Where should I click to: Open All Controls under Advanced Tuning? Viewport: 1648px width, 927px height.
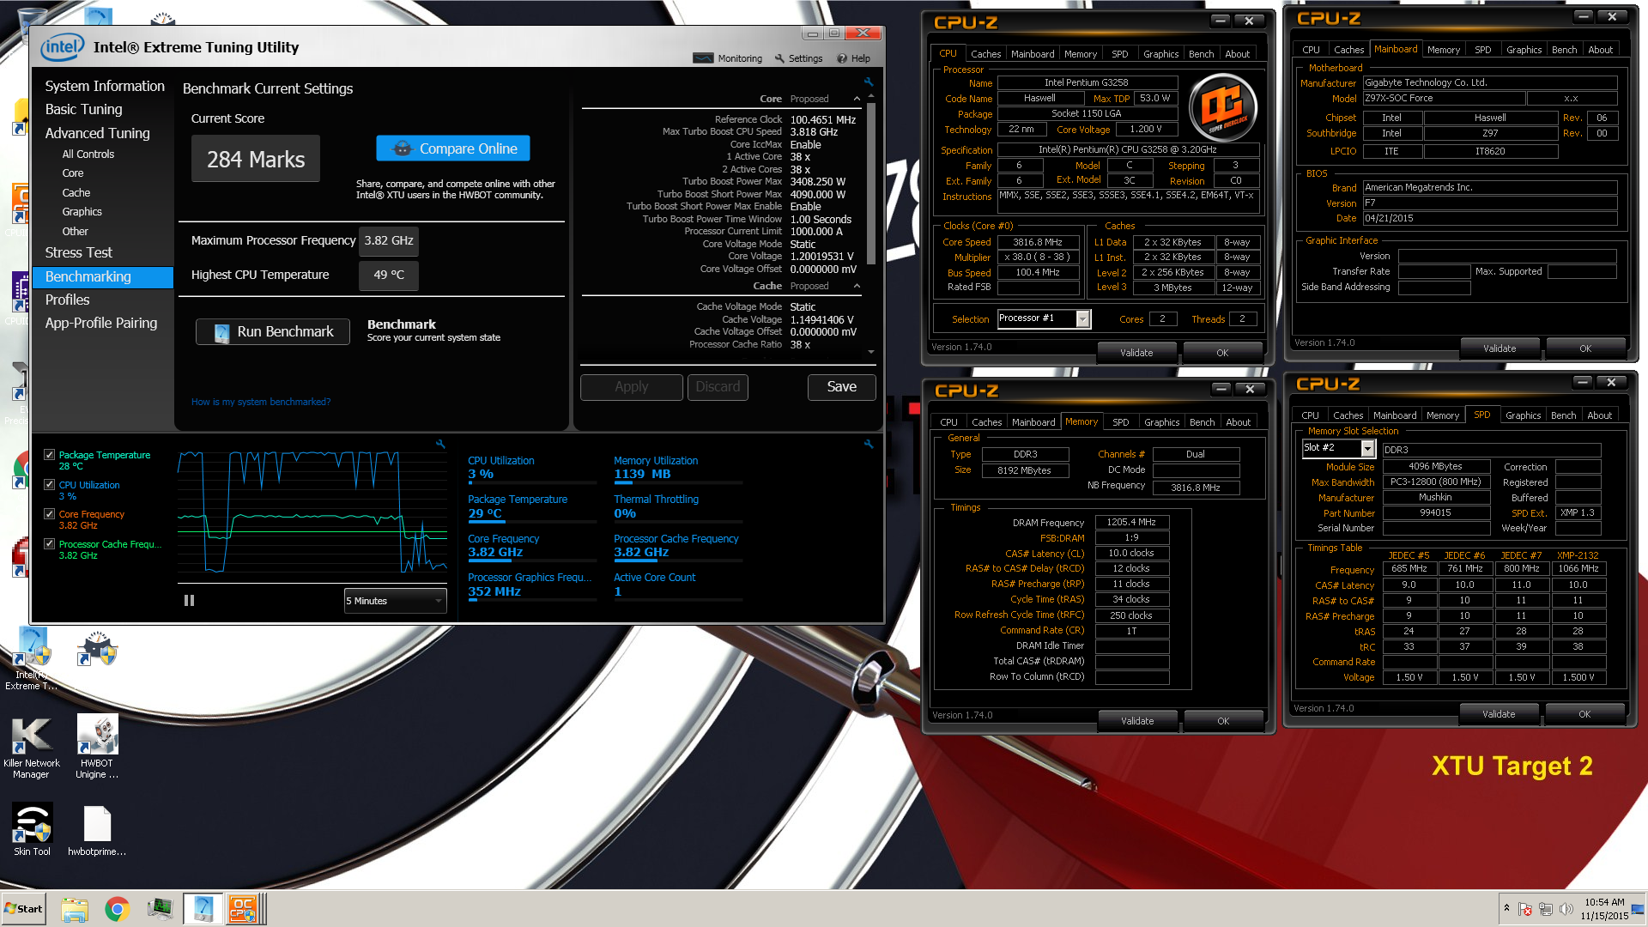[x=88, y=154]
